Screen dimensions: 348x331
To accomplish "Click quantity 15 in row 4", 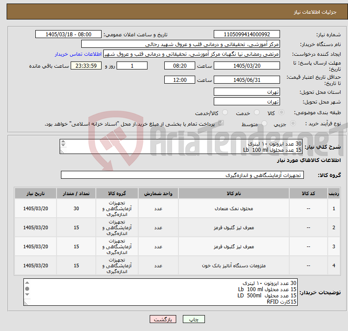I will [76, 266].
